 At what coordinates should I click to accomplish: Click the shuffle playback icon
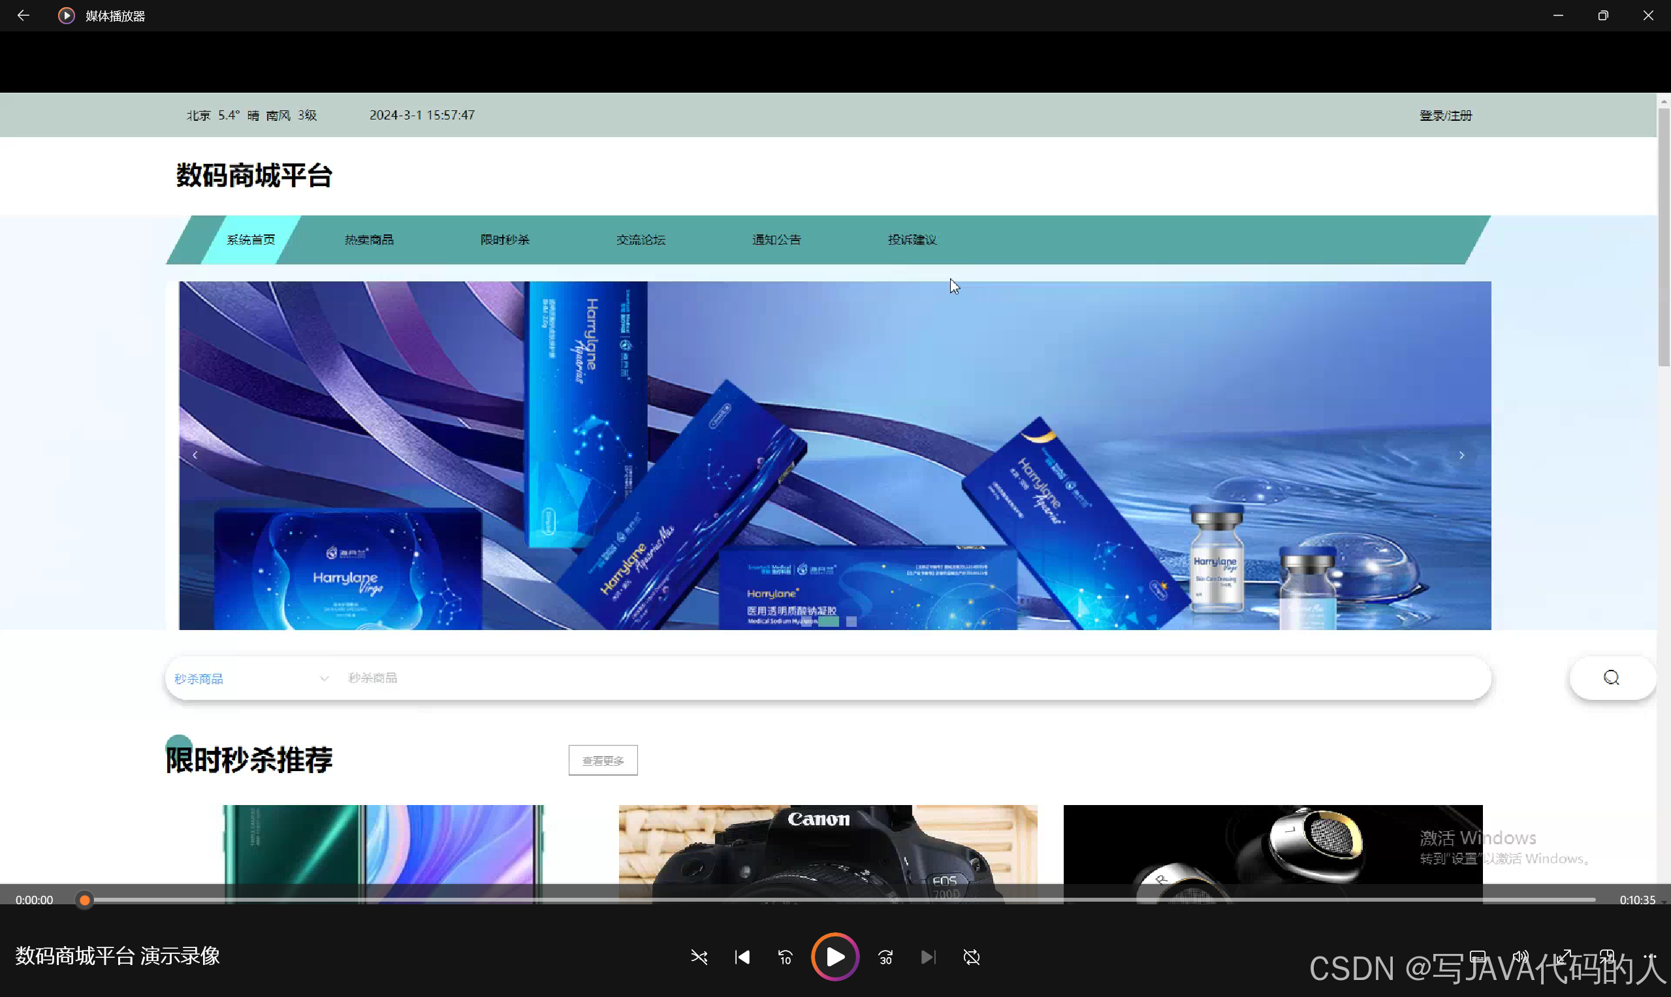coord(699,957)
